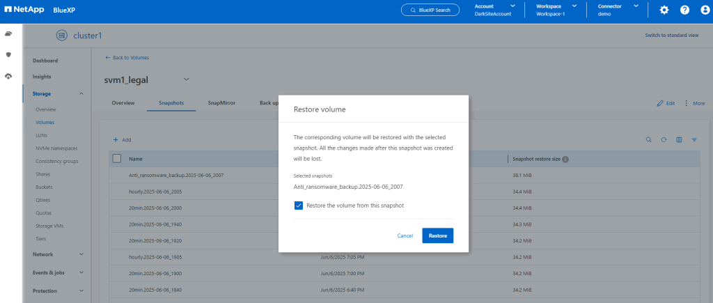Open the column chooser icon
The height and width of the screenshot is (303, 713).
(679, 139)
